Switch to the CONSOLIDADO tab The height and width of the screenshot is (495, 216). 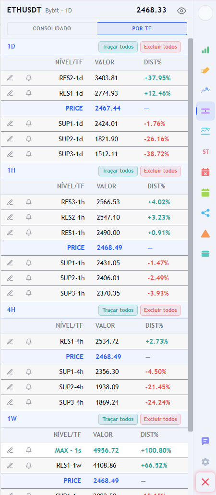[52, 28]
